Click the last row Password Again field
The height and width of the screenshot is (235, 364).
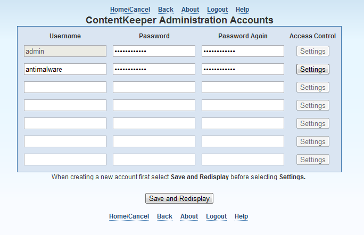coord(243,160)
